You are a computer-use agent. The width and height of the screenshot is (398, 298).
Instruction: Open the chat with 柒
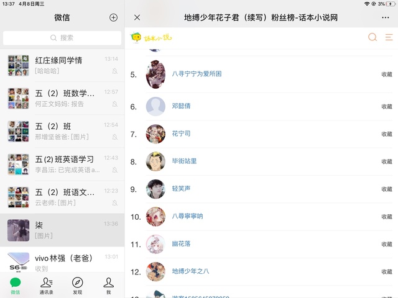point(62,230)
